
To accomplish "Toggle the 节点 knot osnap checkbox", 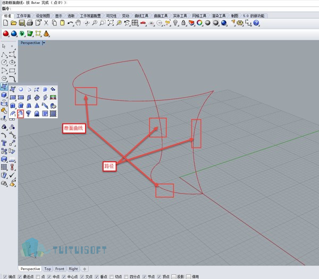I will (x=144, y=277).
